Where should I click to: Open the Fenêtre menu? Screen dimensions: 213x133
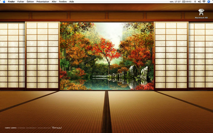pyautogui.click(x=63, y=2)
